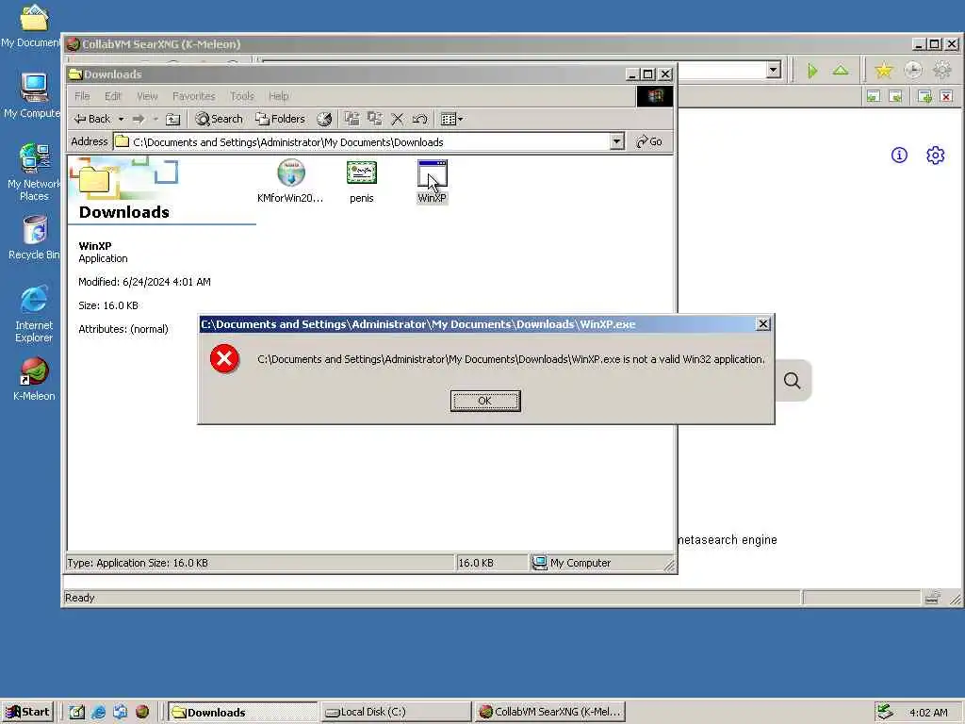Viewport: 965px width, 724px height.
Task: Click the Forward arrow in Explorer toolbar
Action: [139, 119]
